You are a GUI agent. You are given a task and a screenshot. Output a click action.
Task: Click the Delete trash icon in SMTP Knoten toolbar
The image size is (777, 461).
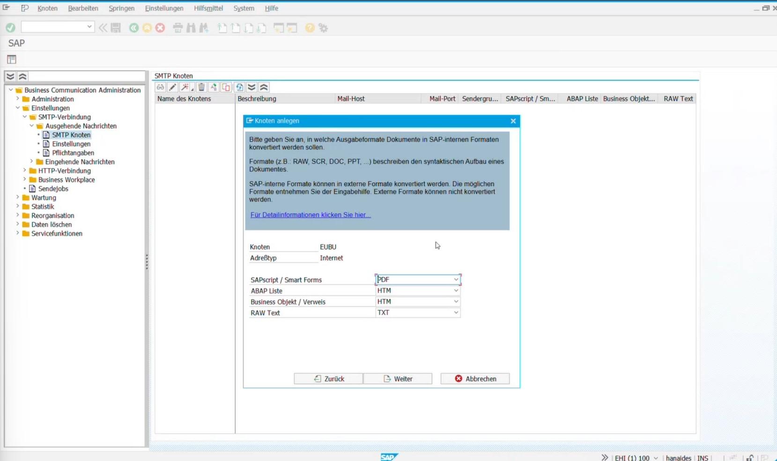[201, 87]
